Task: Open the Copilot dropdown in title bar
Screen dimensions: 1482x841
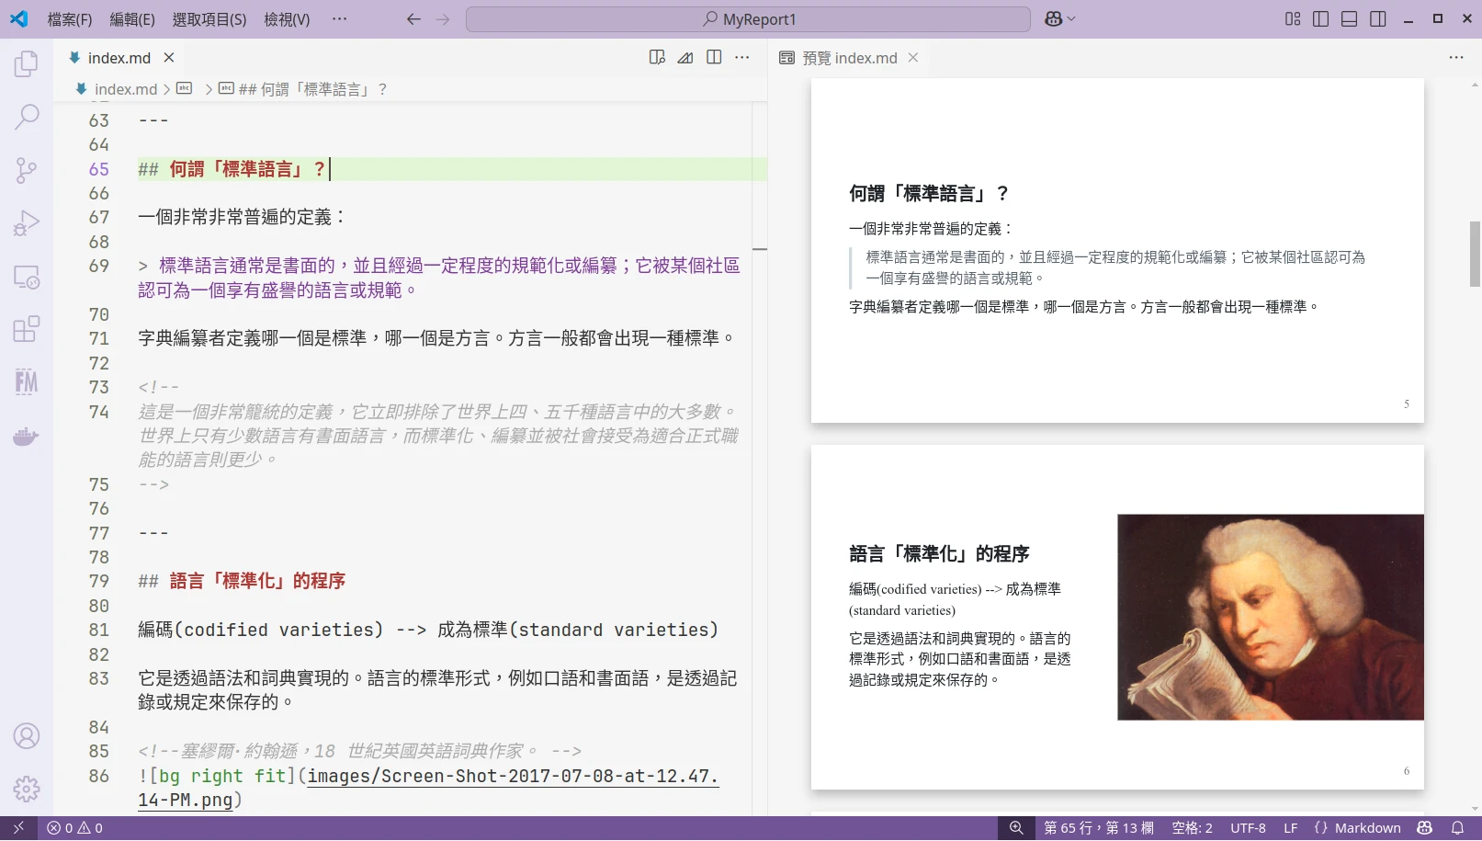Action: (x=1059, y=19)
